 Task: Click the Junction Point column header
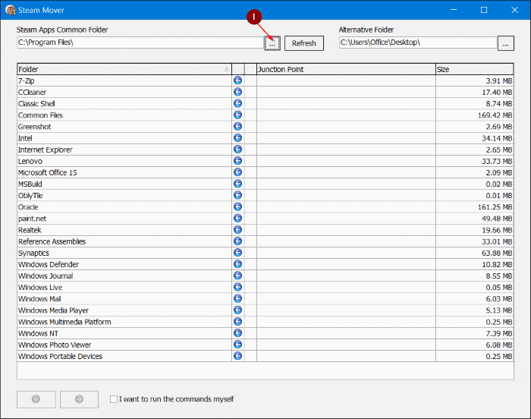tap(346, 69)
